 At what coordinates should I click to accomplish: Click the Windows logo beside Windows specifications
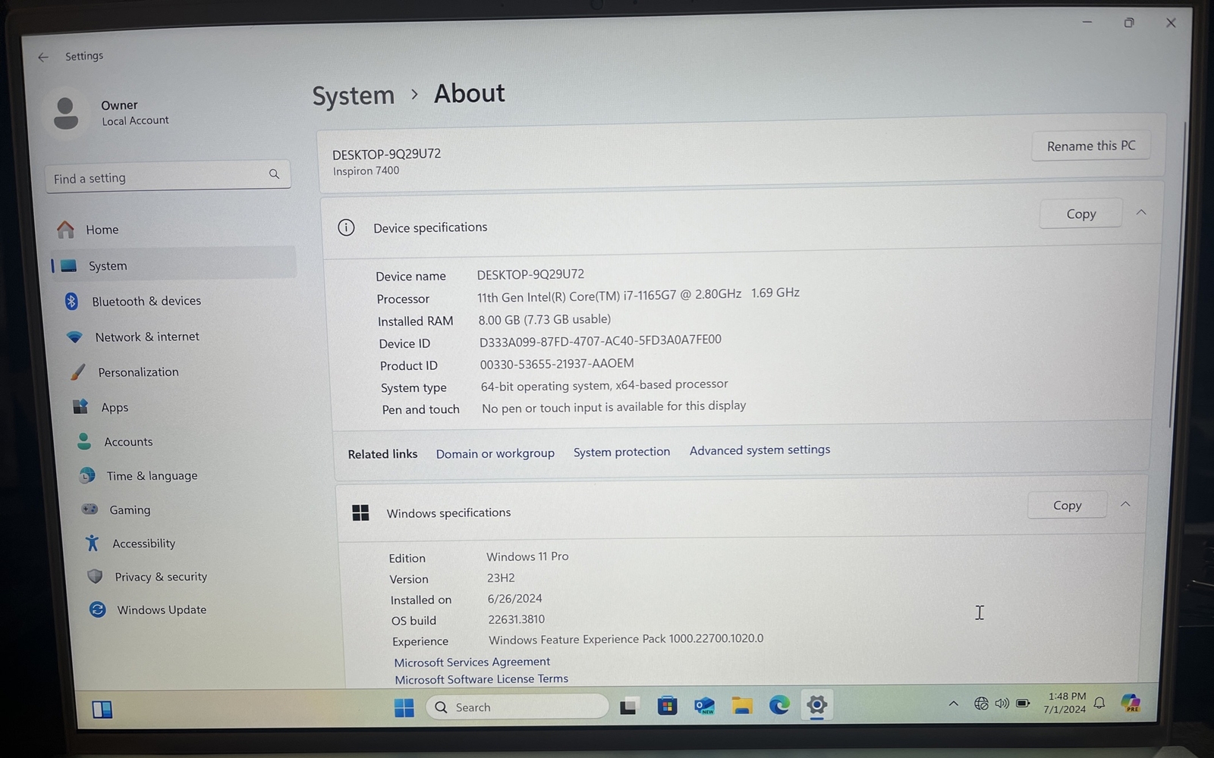point(360,513)
